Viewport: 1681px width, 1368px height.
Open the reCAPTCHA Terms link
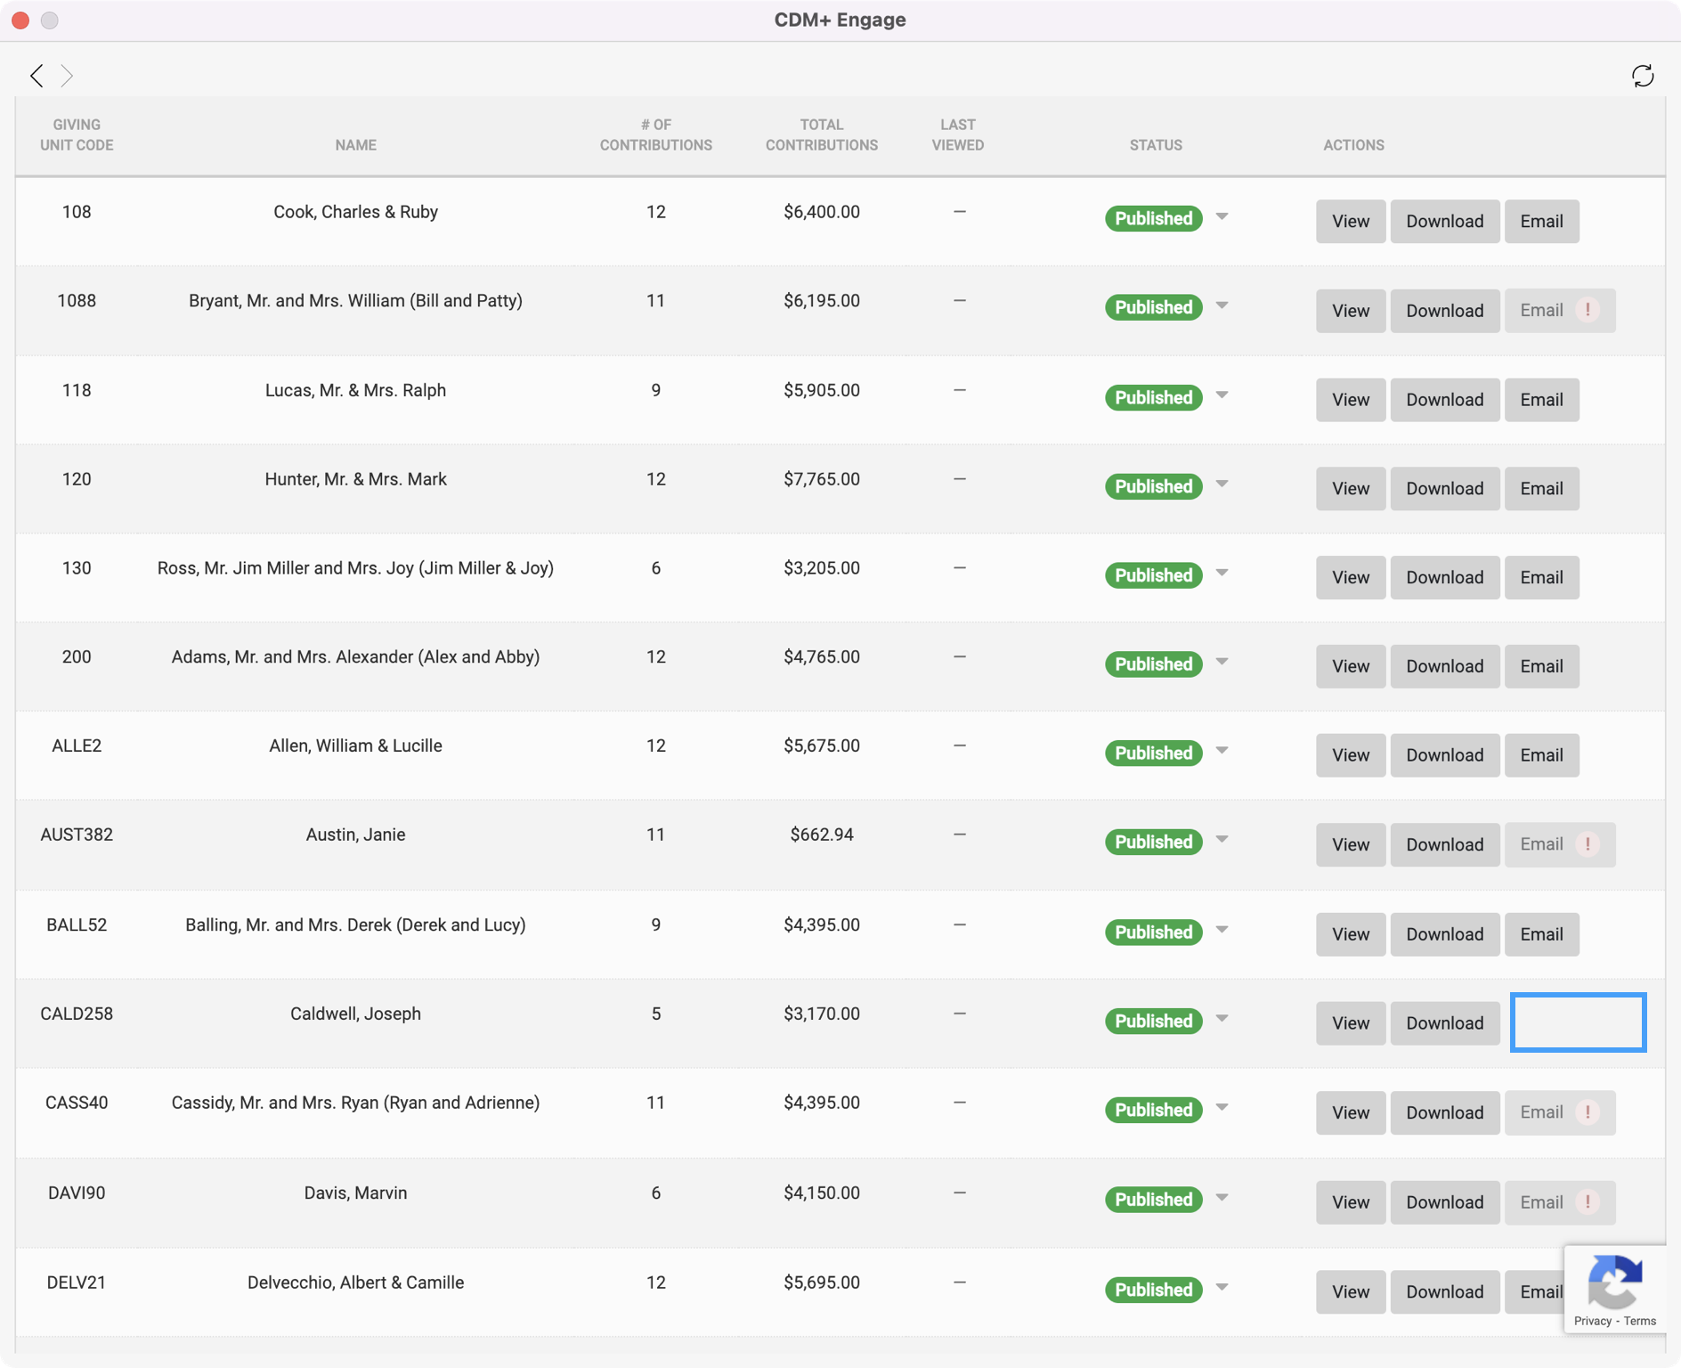point(1639,1321)
